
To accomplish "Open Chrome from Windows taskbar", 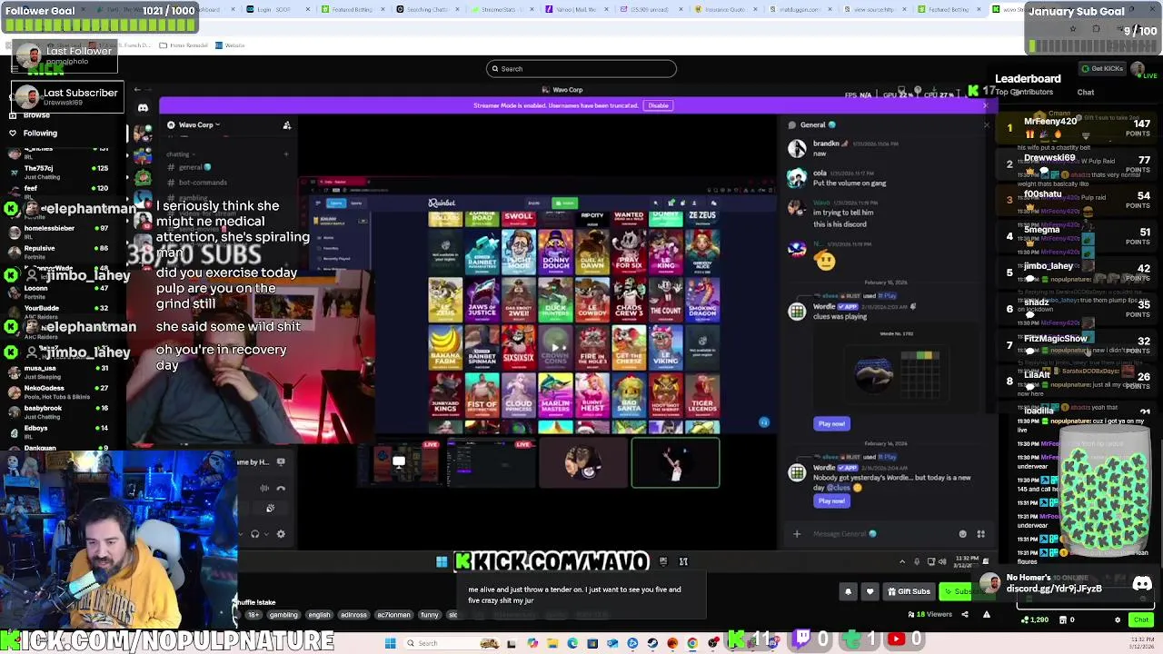I will [x=692, y=643].
